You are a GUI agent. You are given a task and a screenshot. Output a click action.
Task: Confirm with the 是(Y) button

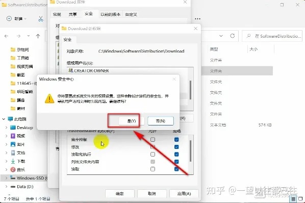132,121
